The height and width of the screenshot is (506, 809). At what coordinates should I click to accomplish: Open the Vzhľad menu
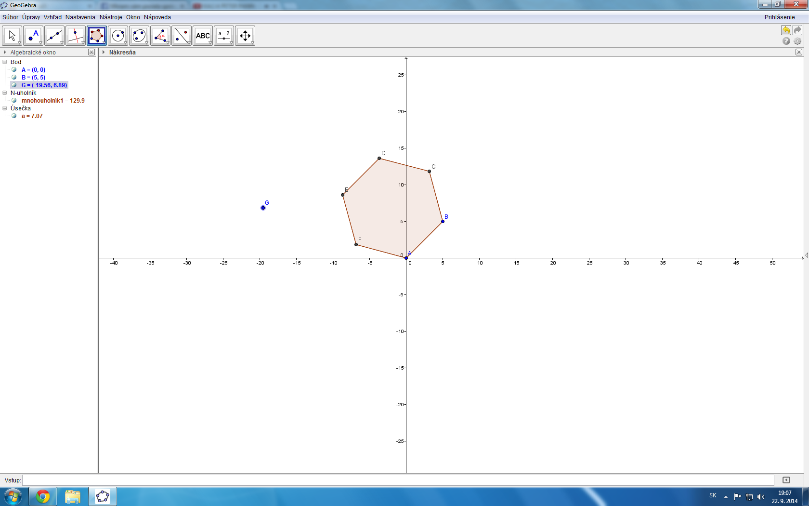coord(52,17)
